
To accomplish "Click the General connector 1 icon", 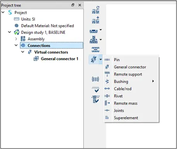I will (36, 59).
